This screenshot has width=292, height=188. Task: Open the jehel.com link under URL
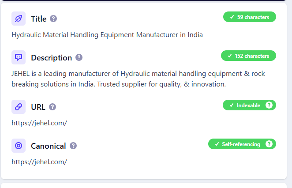pyautogui.click(x=39, y=123)
